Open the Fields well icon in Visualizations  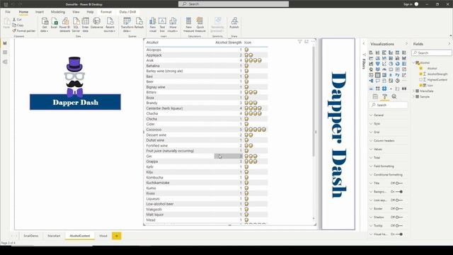[375, 96]
